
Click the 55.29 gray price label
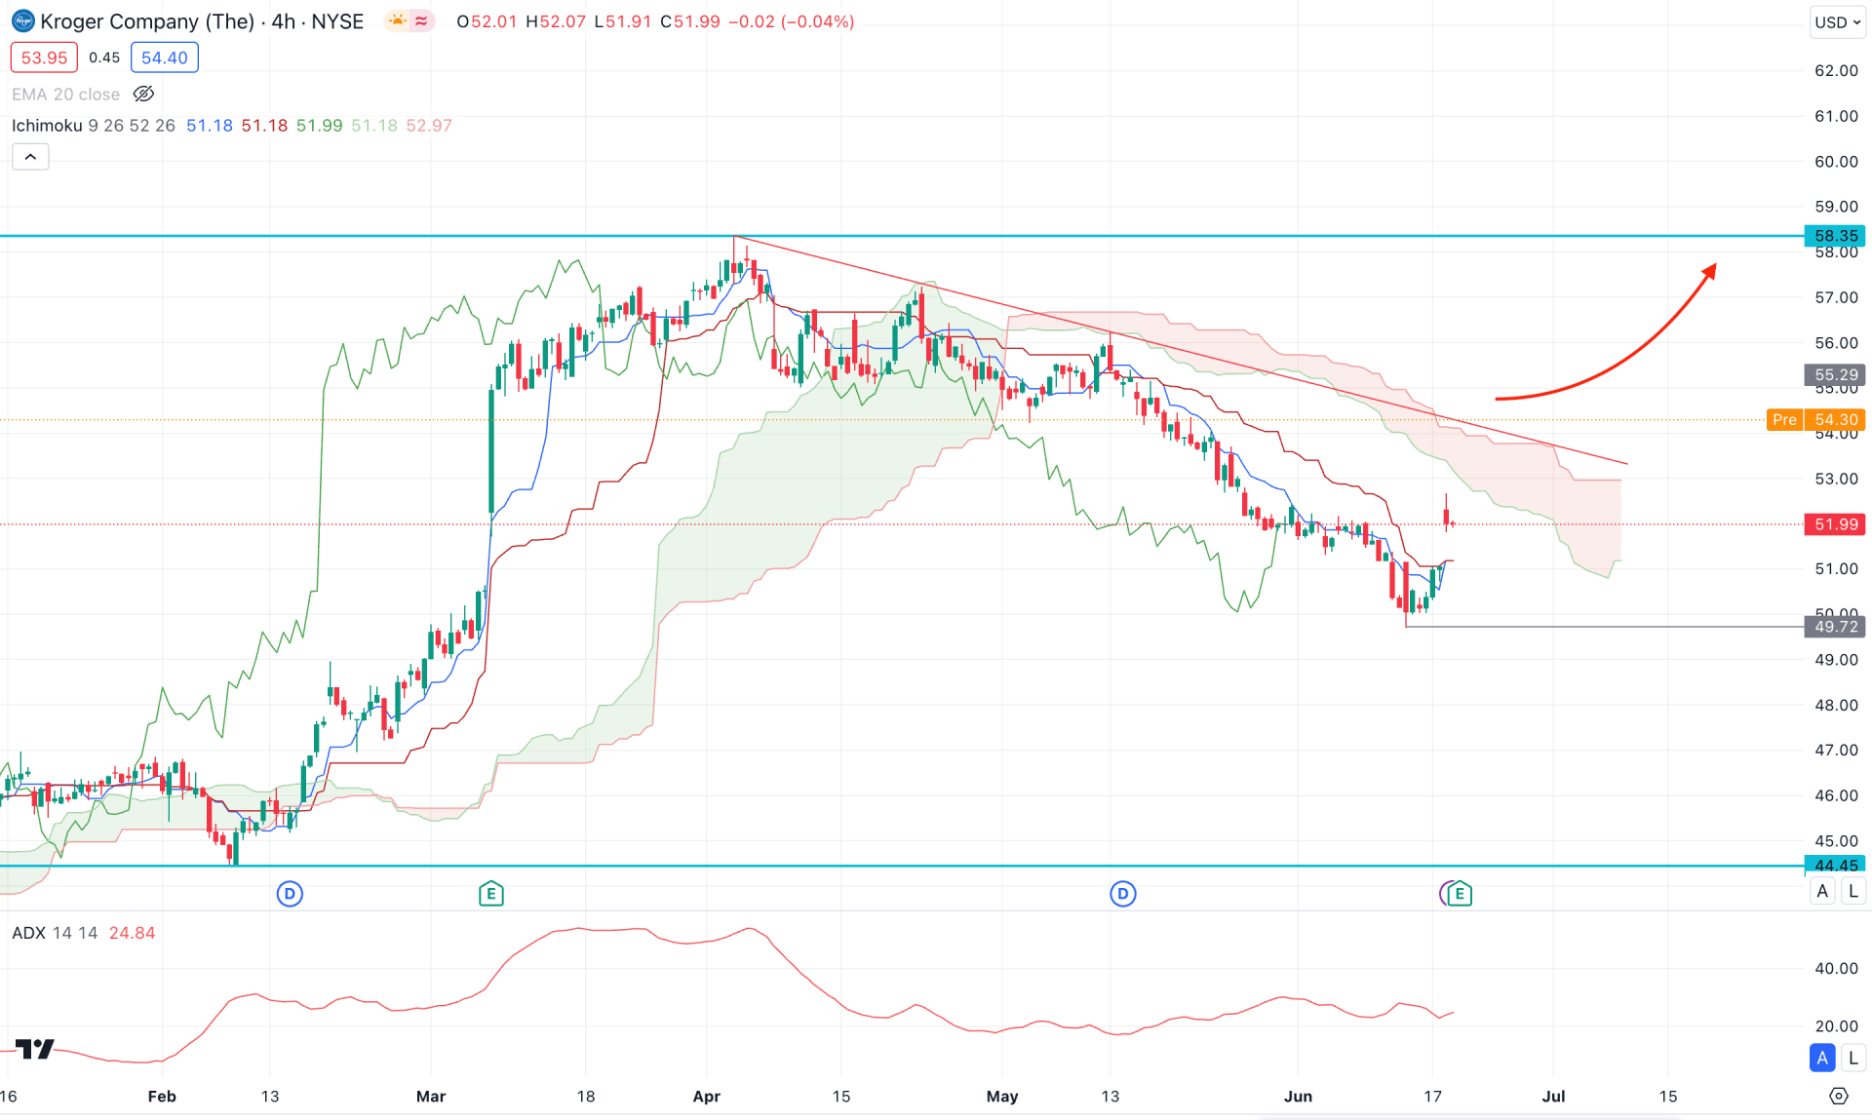1835,374
